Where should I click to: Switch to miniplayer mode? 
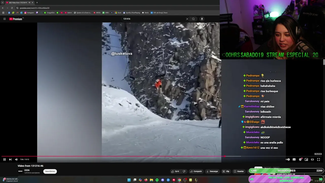click(x=306, y=159)
